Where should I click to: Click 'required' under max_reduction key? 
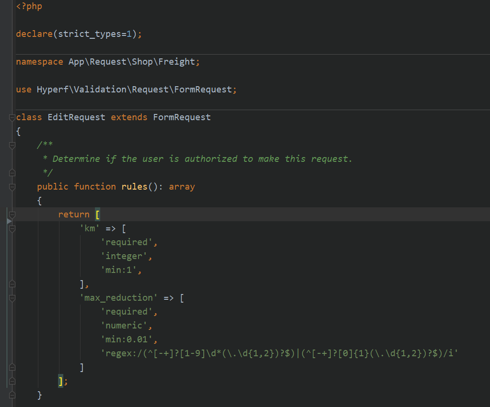(x=127, y=312)
